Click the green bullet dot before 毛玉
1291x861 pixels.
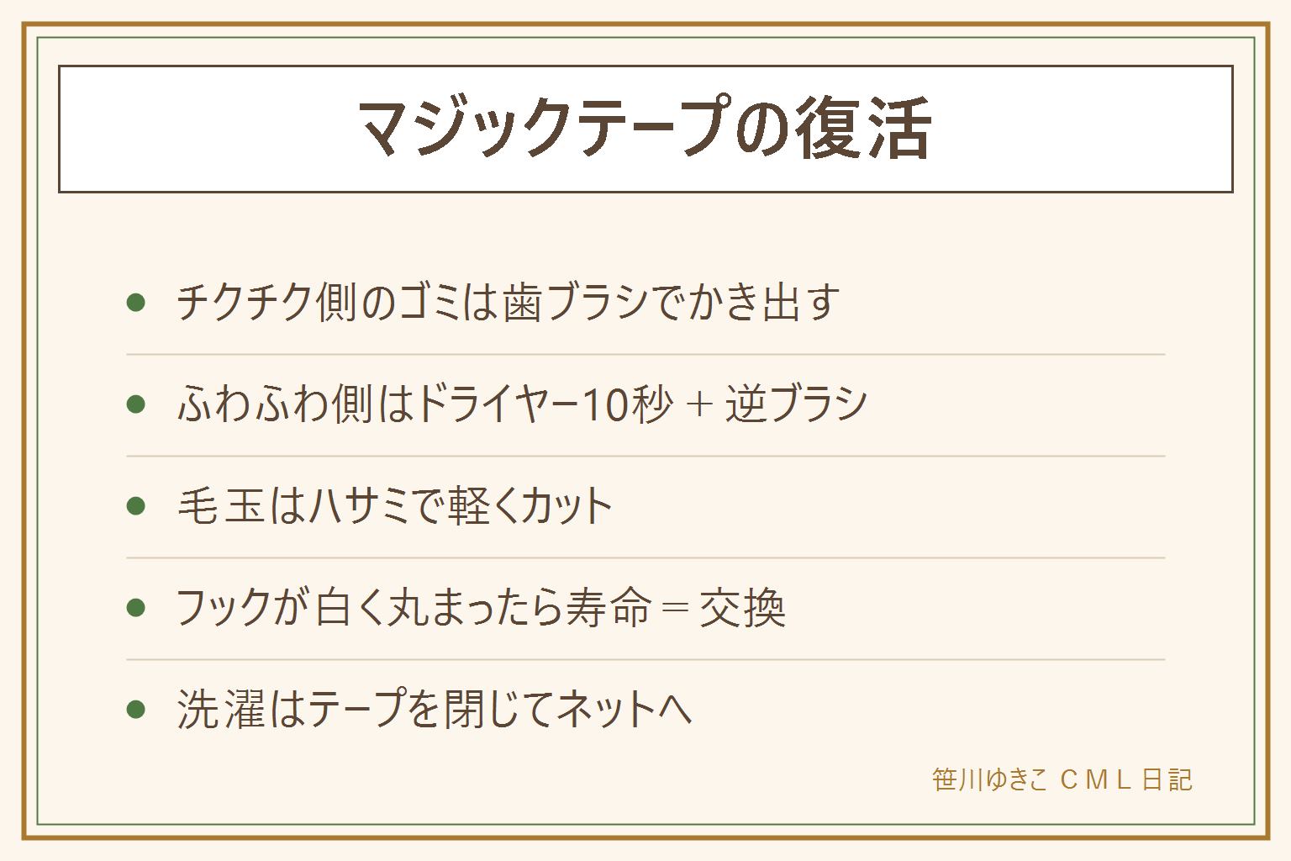[136, 506]
